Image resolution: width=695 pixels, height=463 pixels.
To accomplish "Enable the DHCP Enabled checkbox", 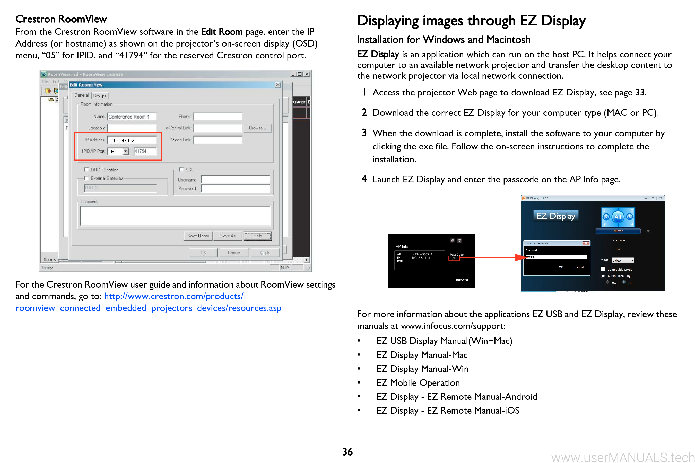I will tap(86, 170).
